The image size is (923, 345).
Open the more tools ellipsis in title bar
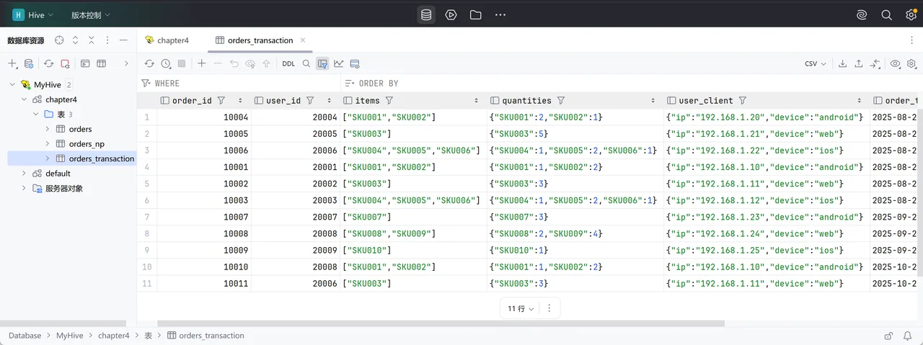pos(500,14)
